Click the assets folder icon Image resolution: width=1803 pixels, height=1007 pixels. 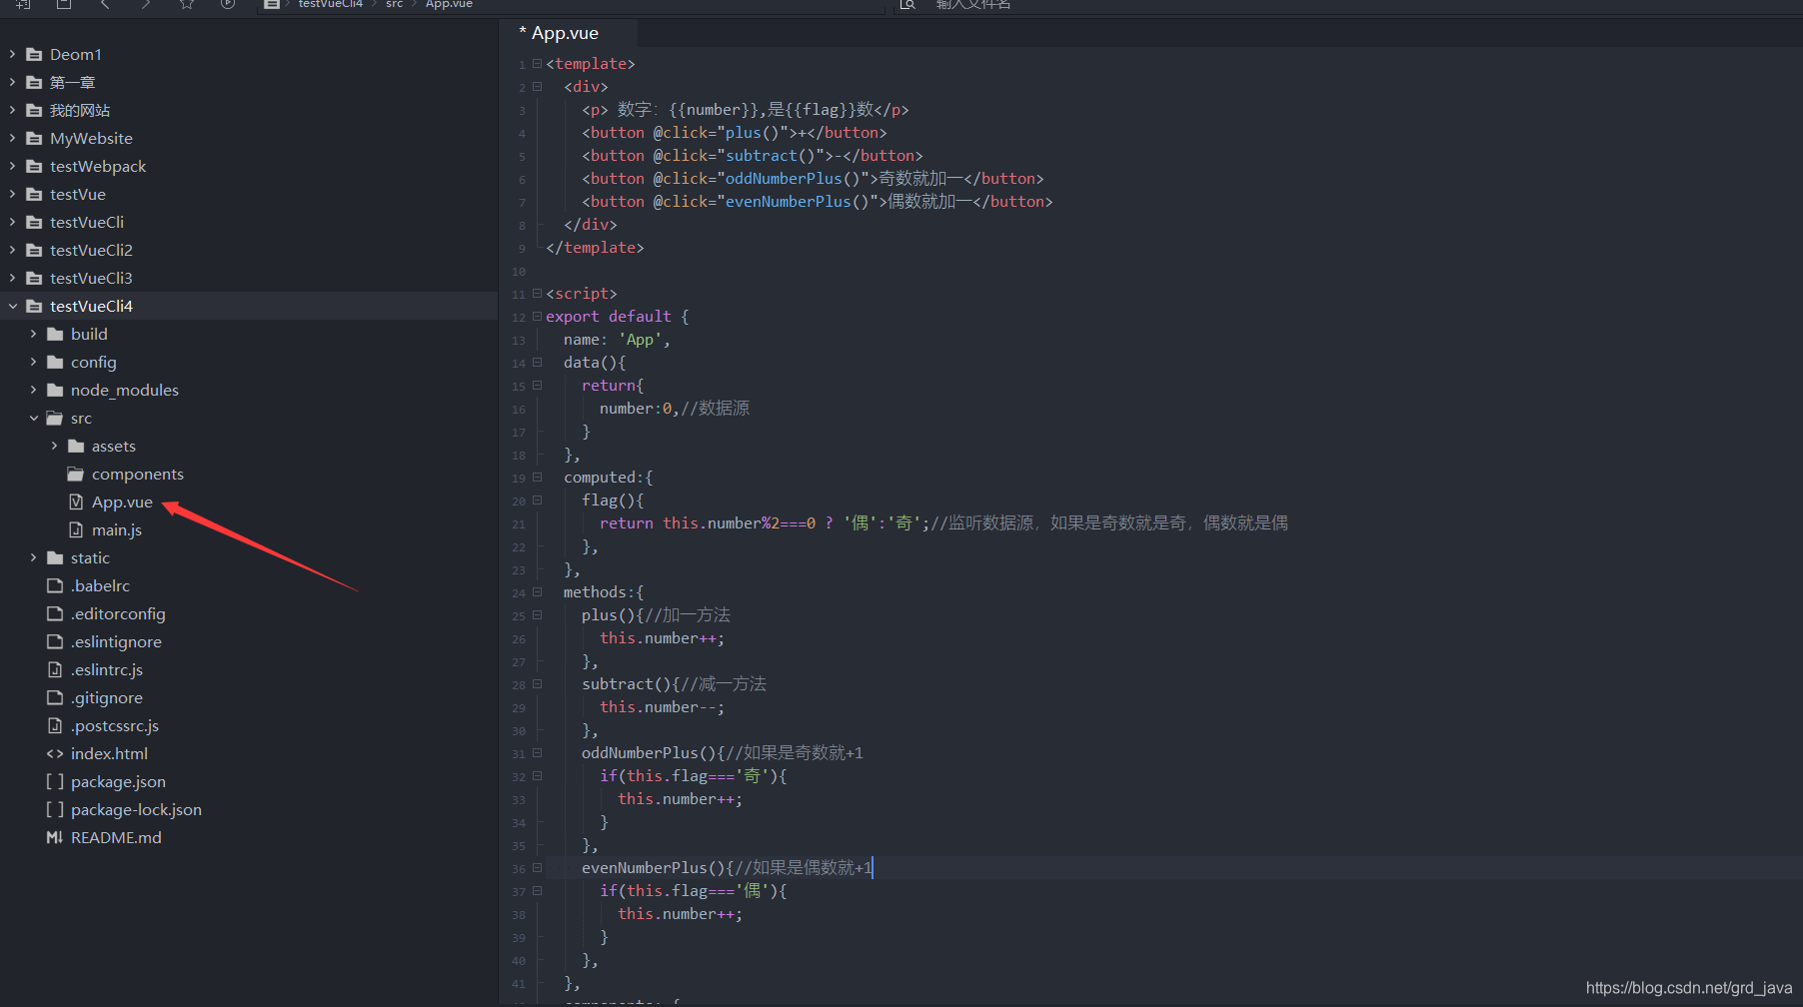click(76, 446)
